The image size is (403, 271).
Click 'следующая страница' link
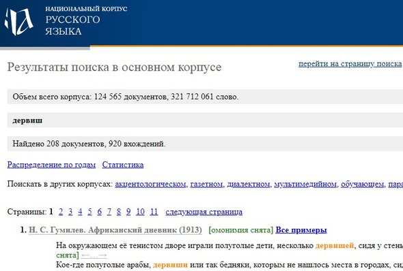tap(204, 212)
